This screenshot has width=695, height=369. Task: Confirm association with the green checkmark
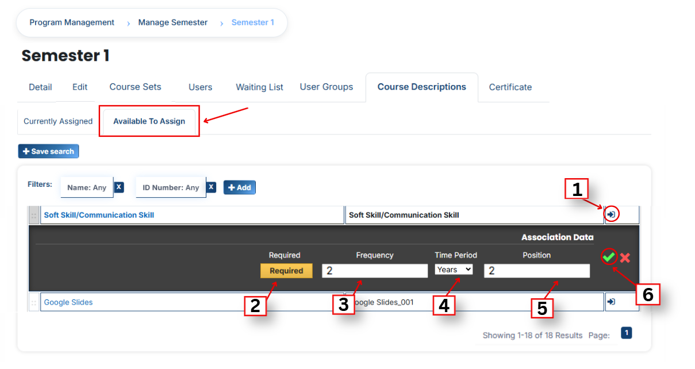click(x=609, y=257)
